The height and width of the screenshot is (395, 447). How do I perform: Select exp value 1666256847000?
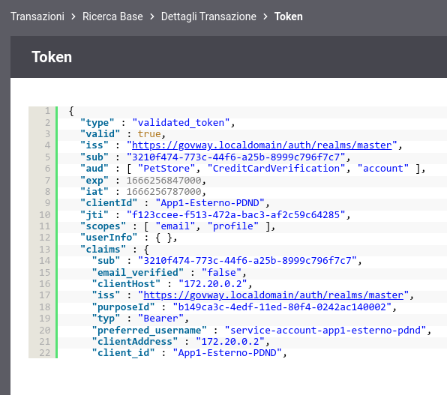click(163, 181)
